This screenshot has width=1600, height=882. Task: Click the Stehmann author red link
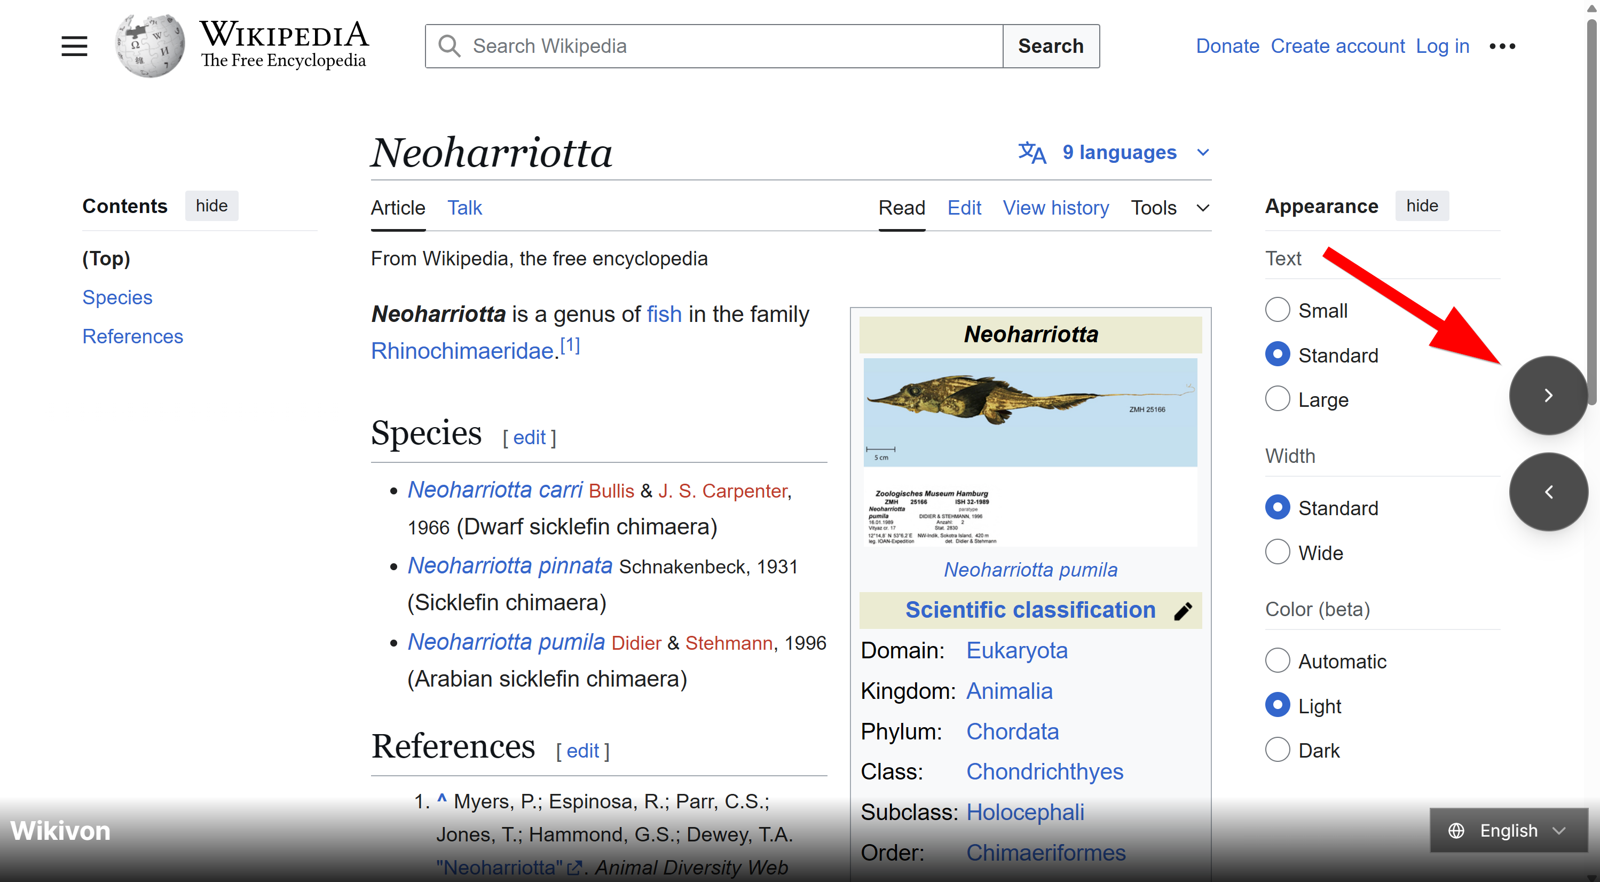coord(729,643)
